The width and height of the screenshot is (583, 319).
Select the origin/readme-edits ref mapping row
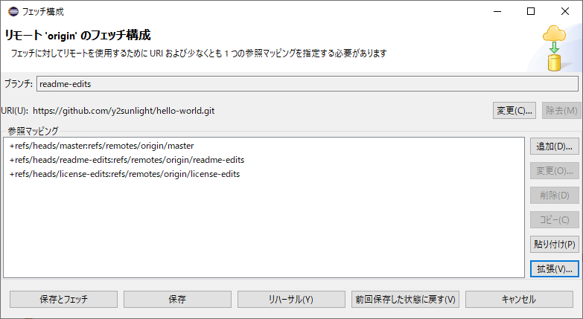click(x=127, y=160)
